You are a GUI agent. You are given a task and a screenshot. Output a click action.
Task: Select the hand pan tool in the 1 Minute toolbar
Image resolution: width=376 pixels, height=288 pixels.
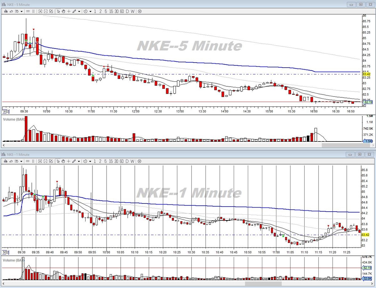(63, 161)
